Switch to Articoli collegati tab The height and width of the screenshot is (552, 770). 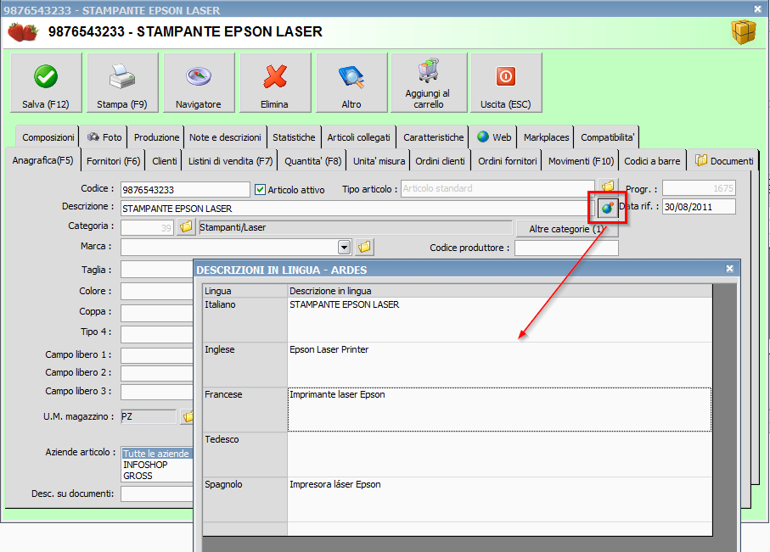pos(359,137)
